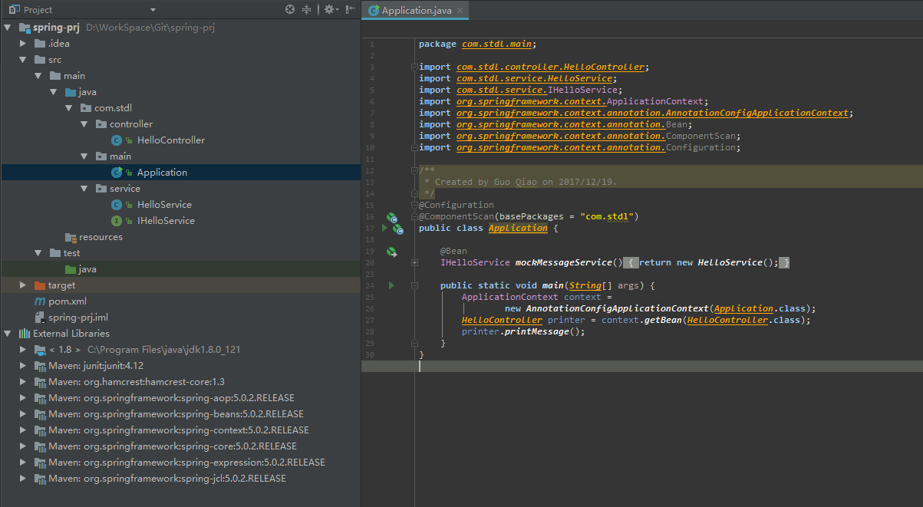
Task: Select Maven spring-beans:5.0.2.RELEASE library
Action: tap(176, 414)
